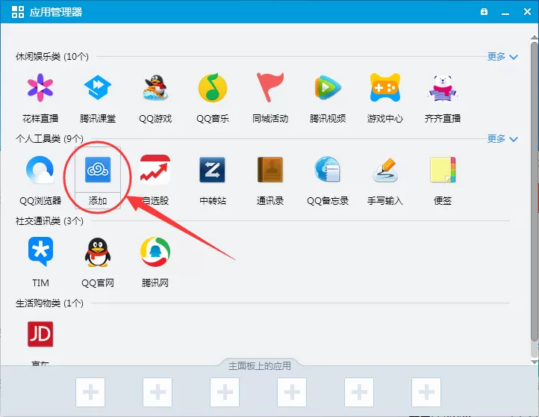Viewport: 539px width, 417px height.
Task: Click the third plus slot on main panel
Action: pyautogui.click(x=225, y=392)
